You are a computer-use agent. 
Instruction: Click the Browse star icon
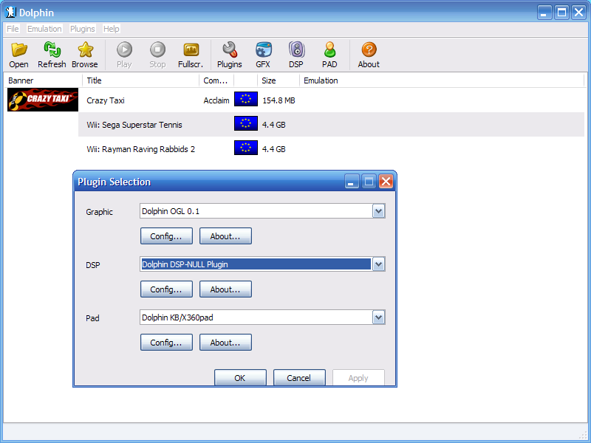pyautogui.click(x=85, y=50)
